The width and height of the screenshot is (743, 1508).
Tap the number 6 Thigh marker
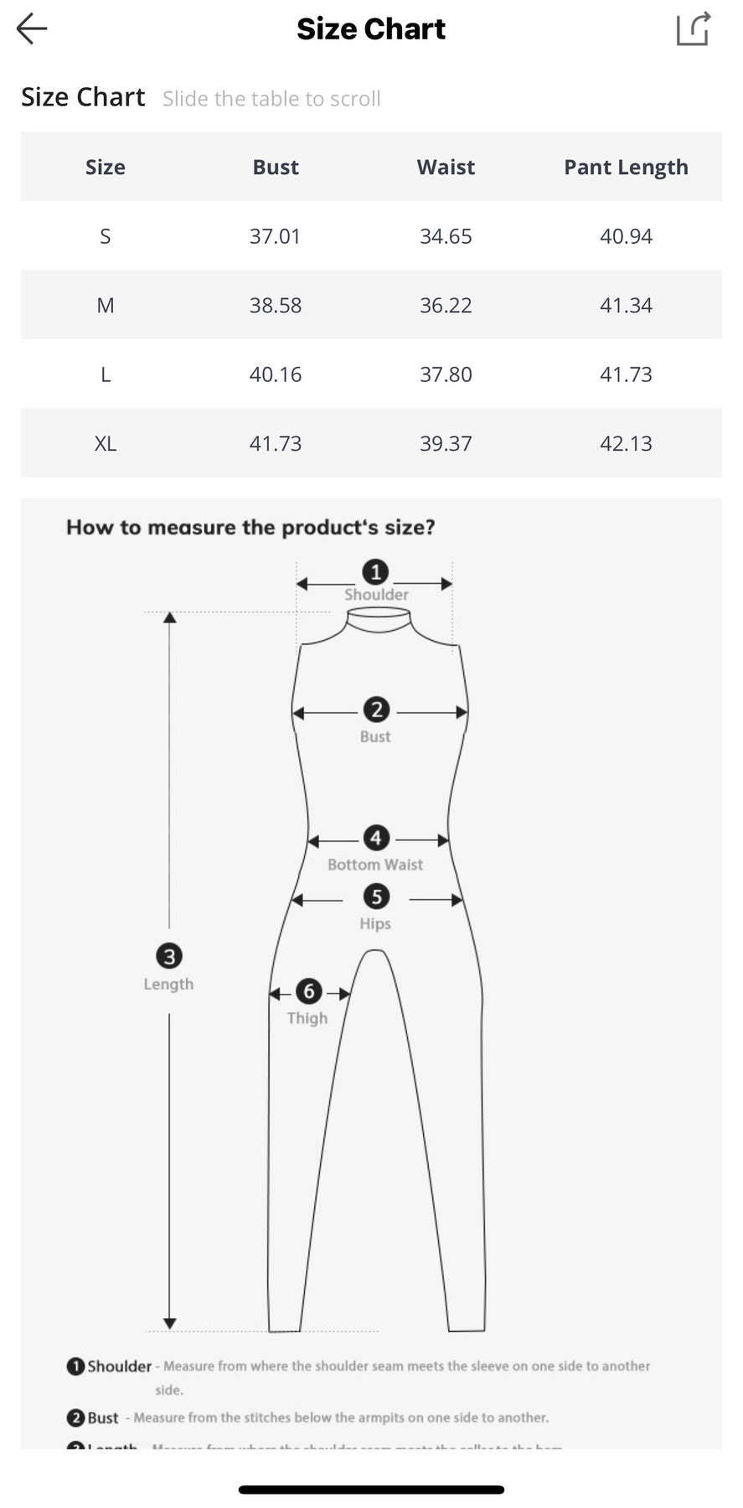coord(308,992)
